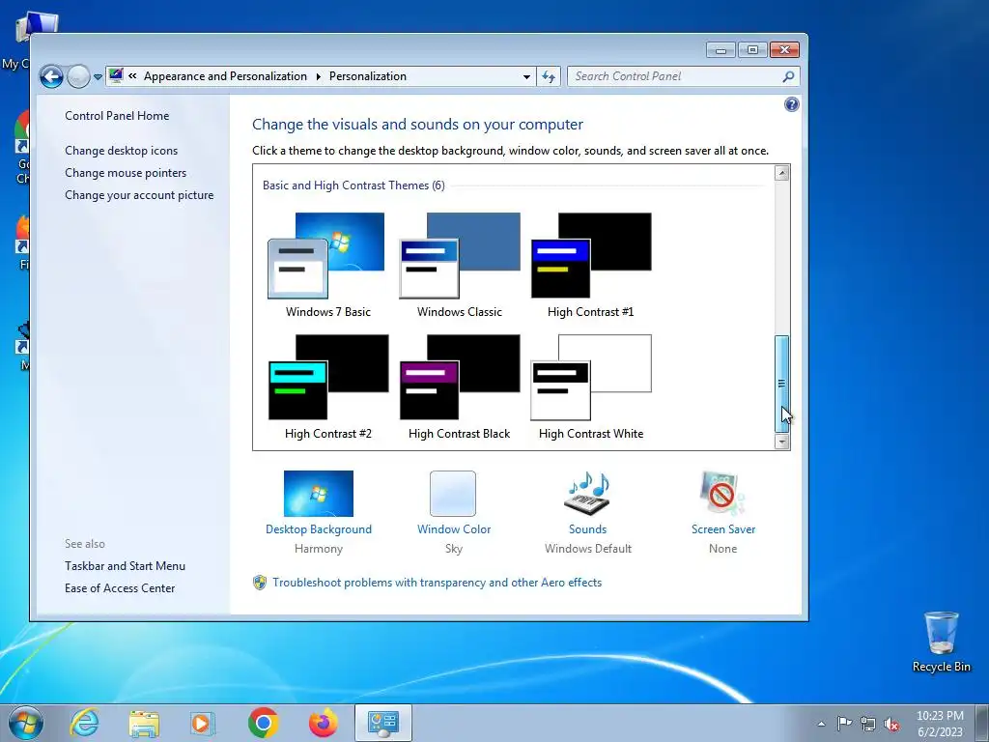Click the search magnifier icon
This screenshot has height=742, width=989.
tap(788, 76)
